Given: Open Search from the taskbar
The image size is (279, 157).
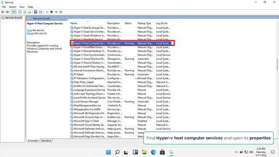Looking at the screenshot, I should pos(117,152).
